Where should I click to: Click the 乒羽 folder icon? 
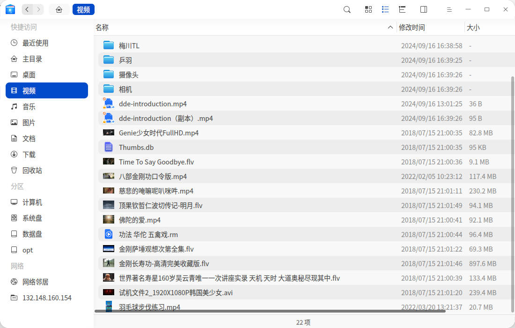point(109,60)
